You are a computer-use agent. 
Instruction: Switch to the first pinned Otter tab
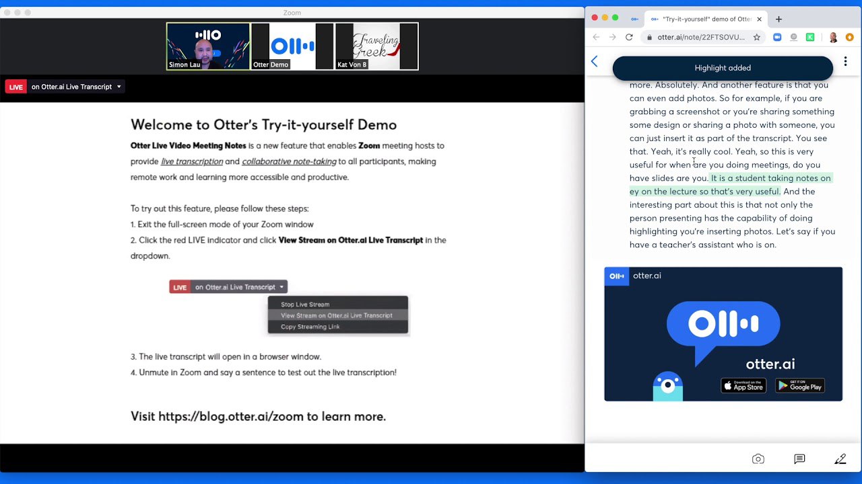point(634,19)
